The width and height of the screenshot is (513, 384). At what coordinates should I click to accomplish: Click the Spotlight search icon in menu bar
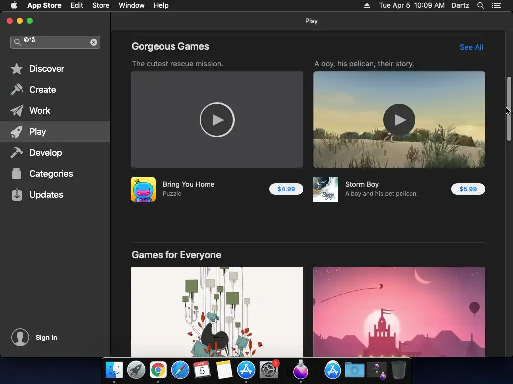click(x=480, y=5)
